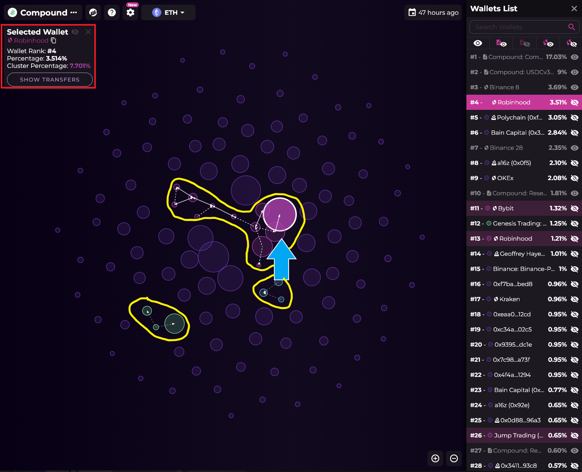The height and width of the screenshot is (472, 582).
Task: Select the #20 0x9395...dc1e row
Action: point(524,345)
